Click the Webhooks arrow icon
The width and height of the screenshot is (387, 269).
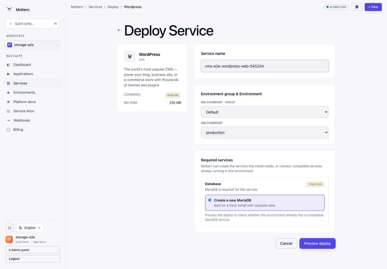coord(8,121)
